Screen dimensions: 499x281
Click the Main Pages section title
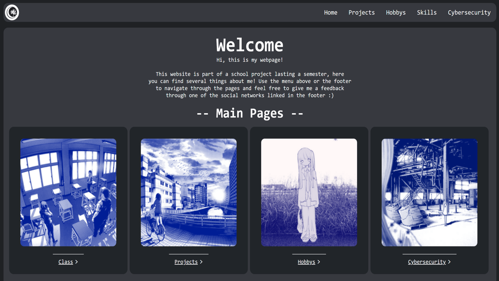tap(249, 113)
